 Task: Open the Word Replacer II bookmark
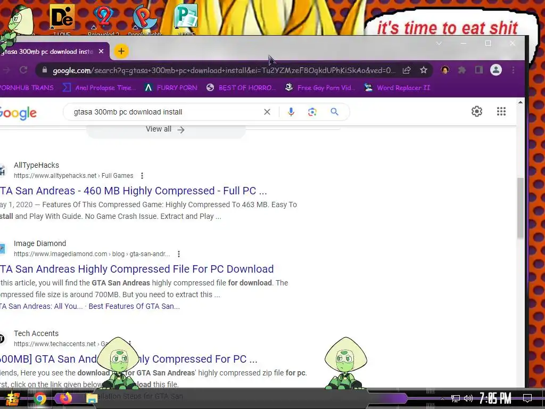tap(397, 88)
